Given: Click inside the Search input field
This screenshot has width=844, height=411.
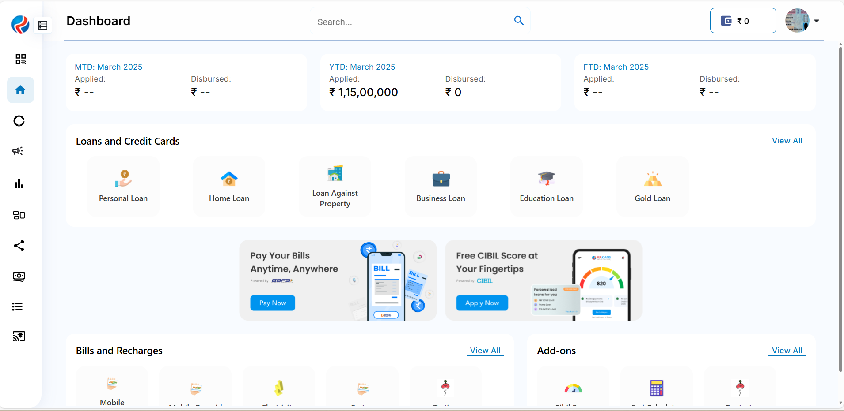Looking at the screenshot, I should 411,22.
